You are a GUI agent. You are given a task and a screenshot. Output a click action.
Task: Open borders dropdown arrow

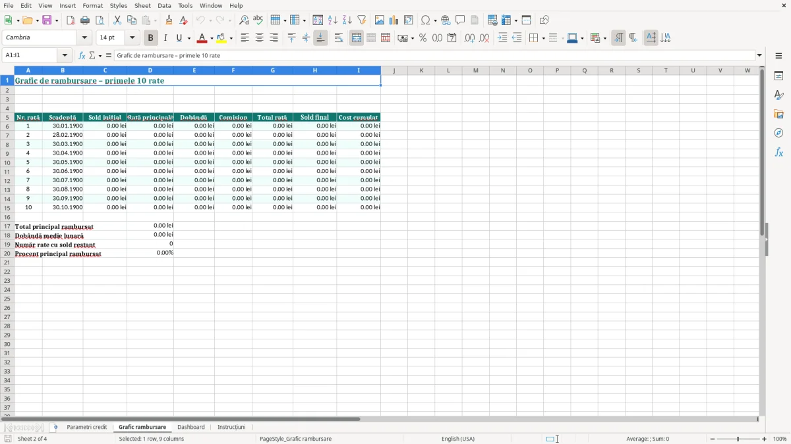542,38
